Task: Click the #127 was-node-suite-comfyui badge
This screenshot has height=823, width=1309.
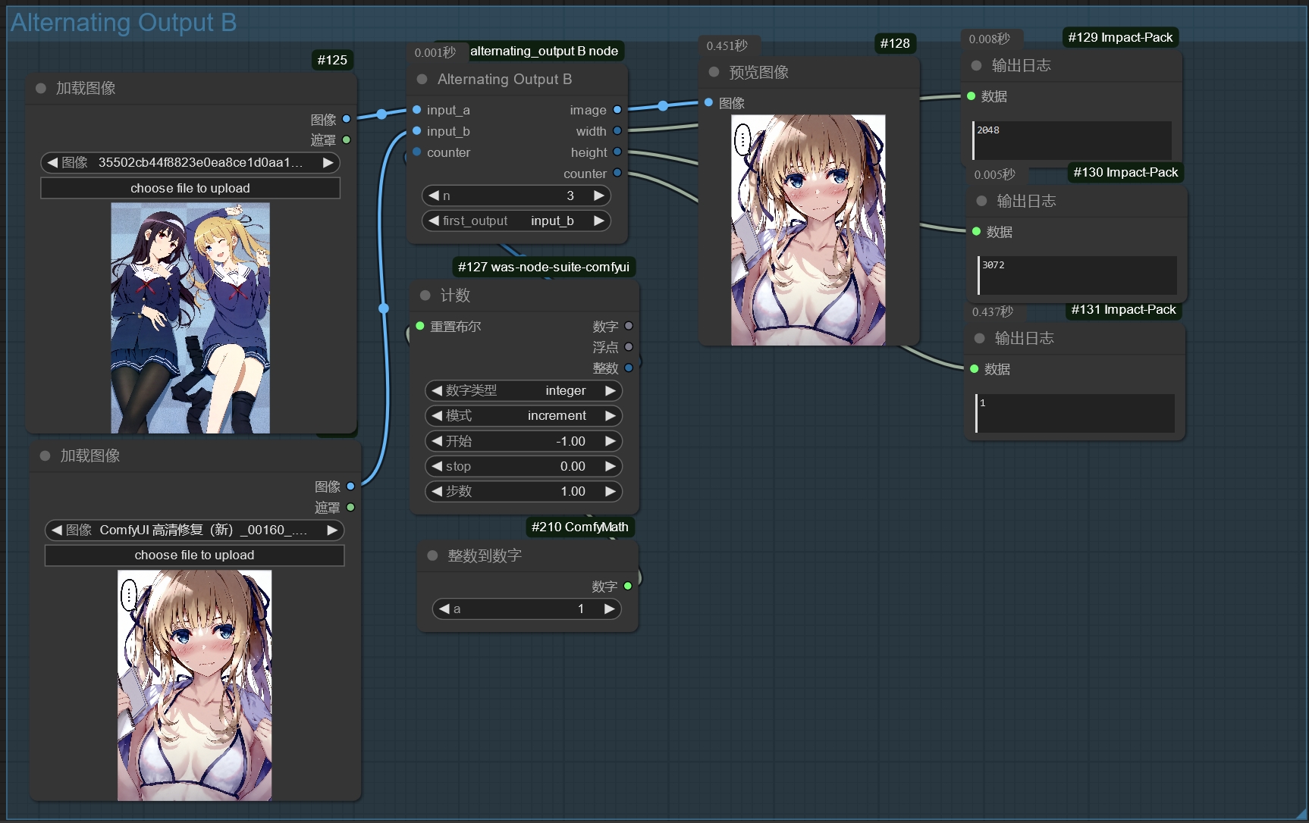Action: tap(544, 267)
